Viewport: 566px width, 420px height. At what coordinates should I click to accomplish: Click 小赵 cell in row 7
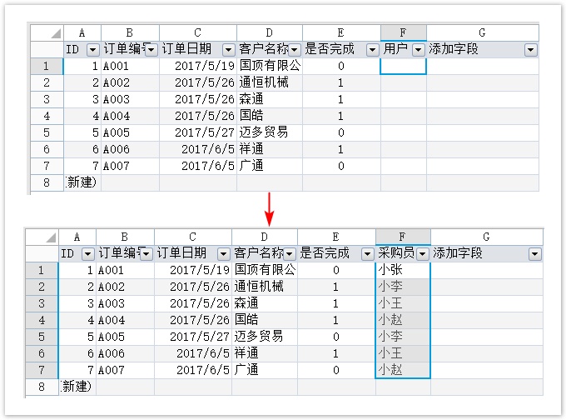402,370
